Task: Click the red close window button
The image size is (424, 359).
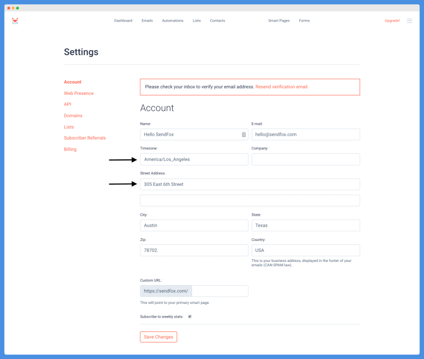Action: point(9,8)
